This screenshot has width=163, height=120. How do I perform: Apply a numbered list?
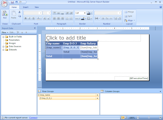click(x=71, y=19)
